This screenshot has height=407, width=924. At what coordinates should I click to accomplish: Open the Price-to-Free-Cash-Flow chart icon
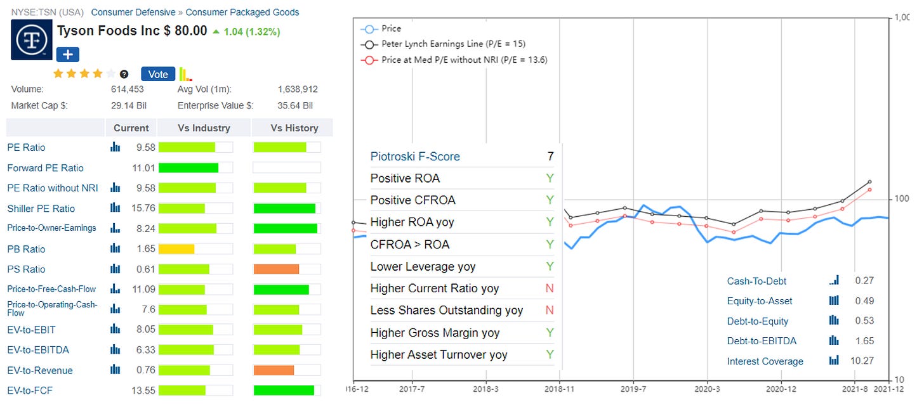[x=115, y=289]
